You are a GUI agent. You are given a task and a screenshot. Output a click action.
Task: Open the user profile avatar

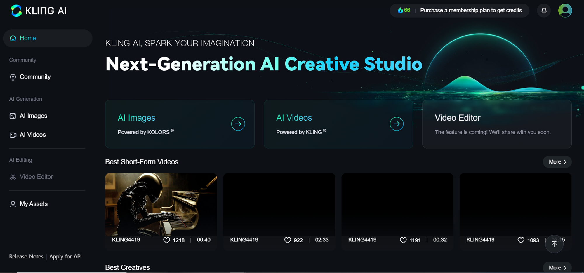click(565, 11)
